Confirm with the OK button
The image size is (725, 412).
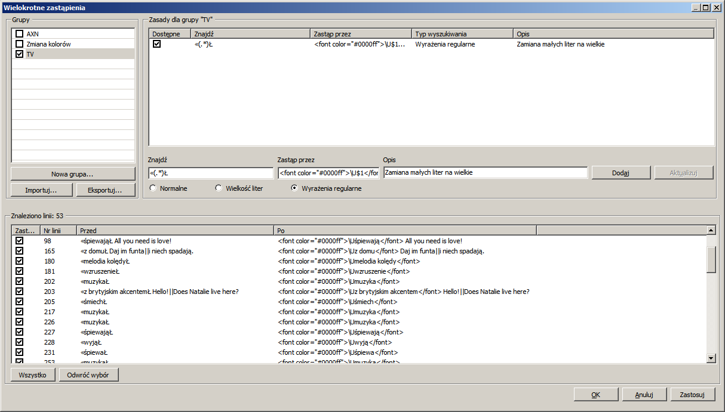pyautogui.click(x=596, y=395)
